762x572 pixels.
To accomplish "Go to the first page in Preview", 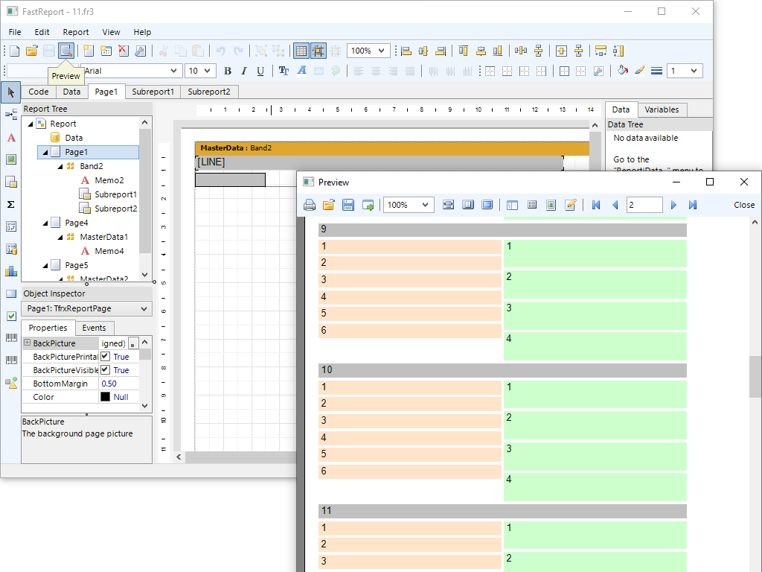I will pos(596,205).
